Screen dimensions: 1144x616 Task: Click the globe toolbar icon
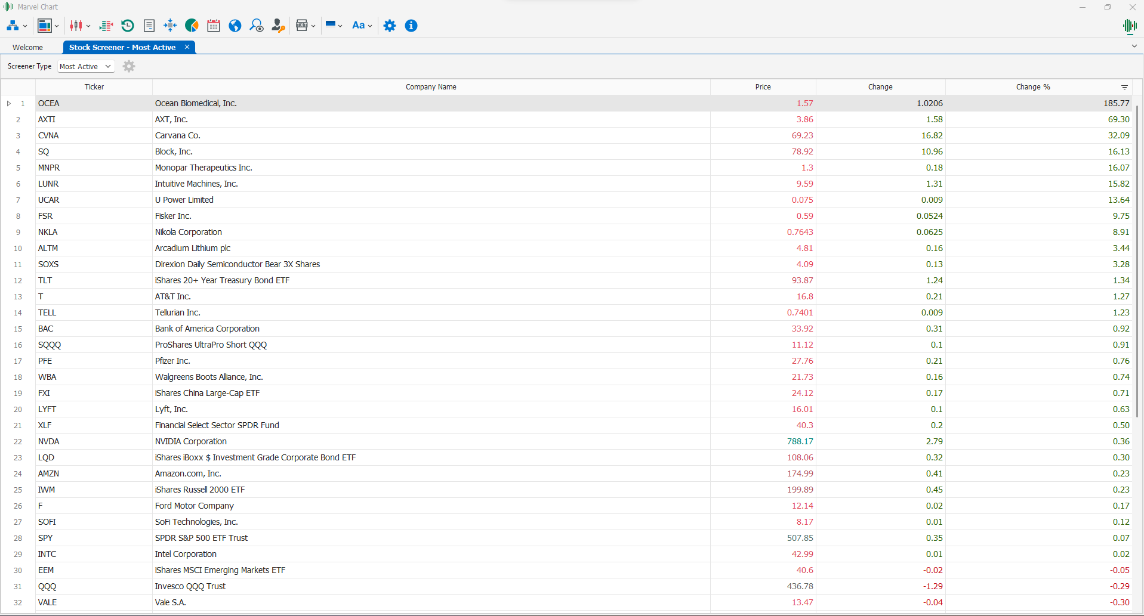point(235,26)
